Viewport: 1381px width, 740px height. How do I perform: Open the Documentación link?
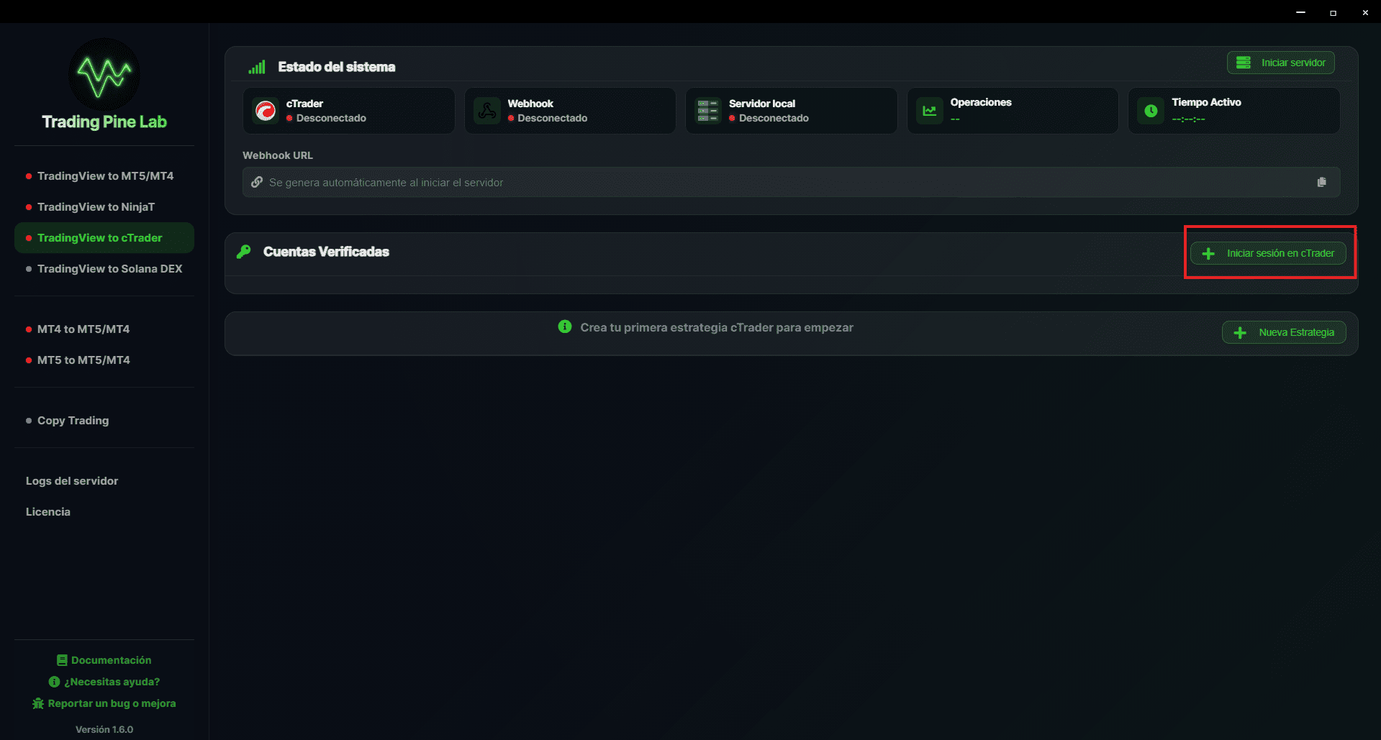click(x=104, y=659)
